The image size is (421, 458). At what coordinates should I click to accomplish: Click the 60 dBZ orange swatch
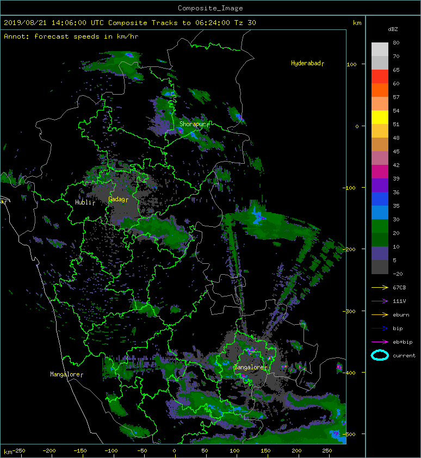[380, 90]
